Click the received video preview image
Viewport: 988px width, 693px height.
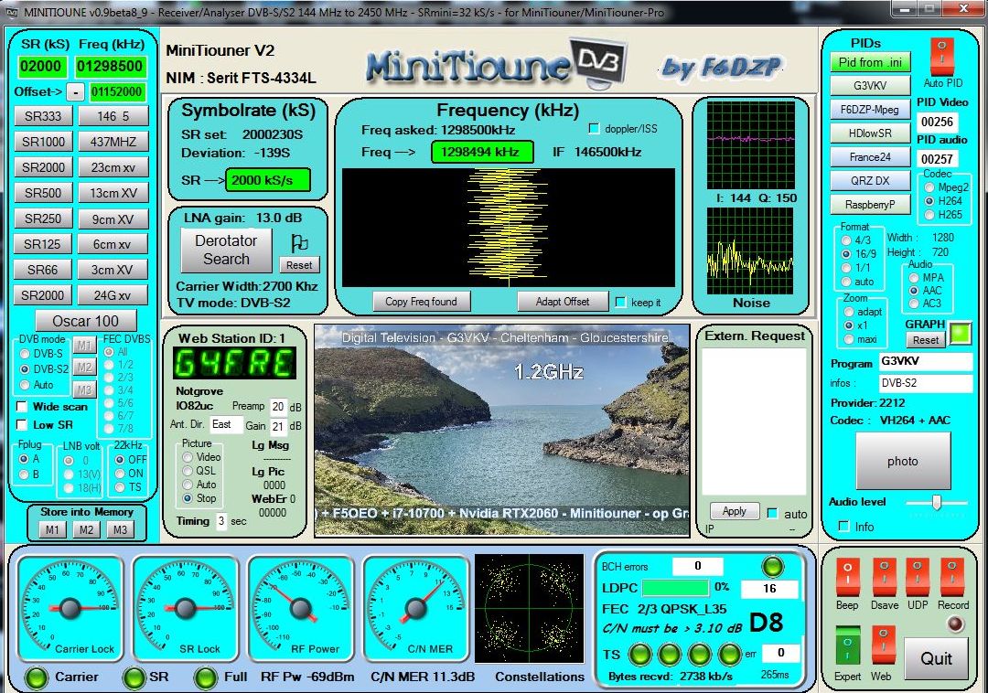pyautogui.click(x=501, y=431)
